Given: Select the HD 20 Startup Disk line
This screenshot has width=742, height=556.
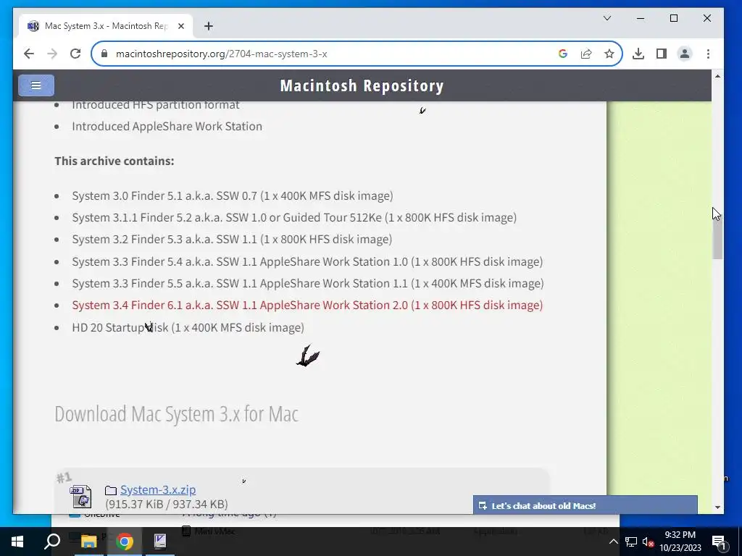Looking at the screenshot, I should pyautogui.click(x=188, y=327).
